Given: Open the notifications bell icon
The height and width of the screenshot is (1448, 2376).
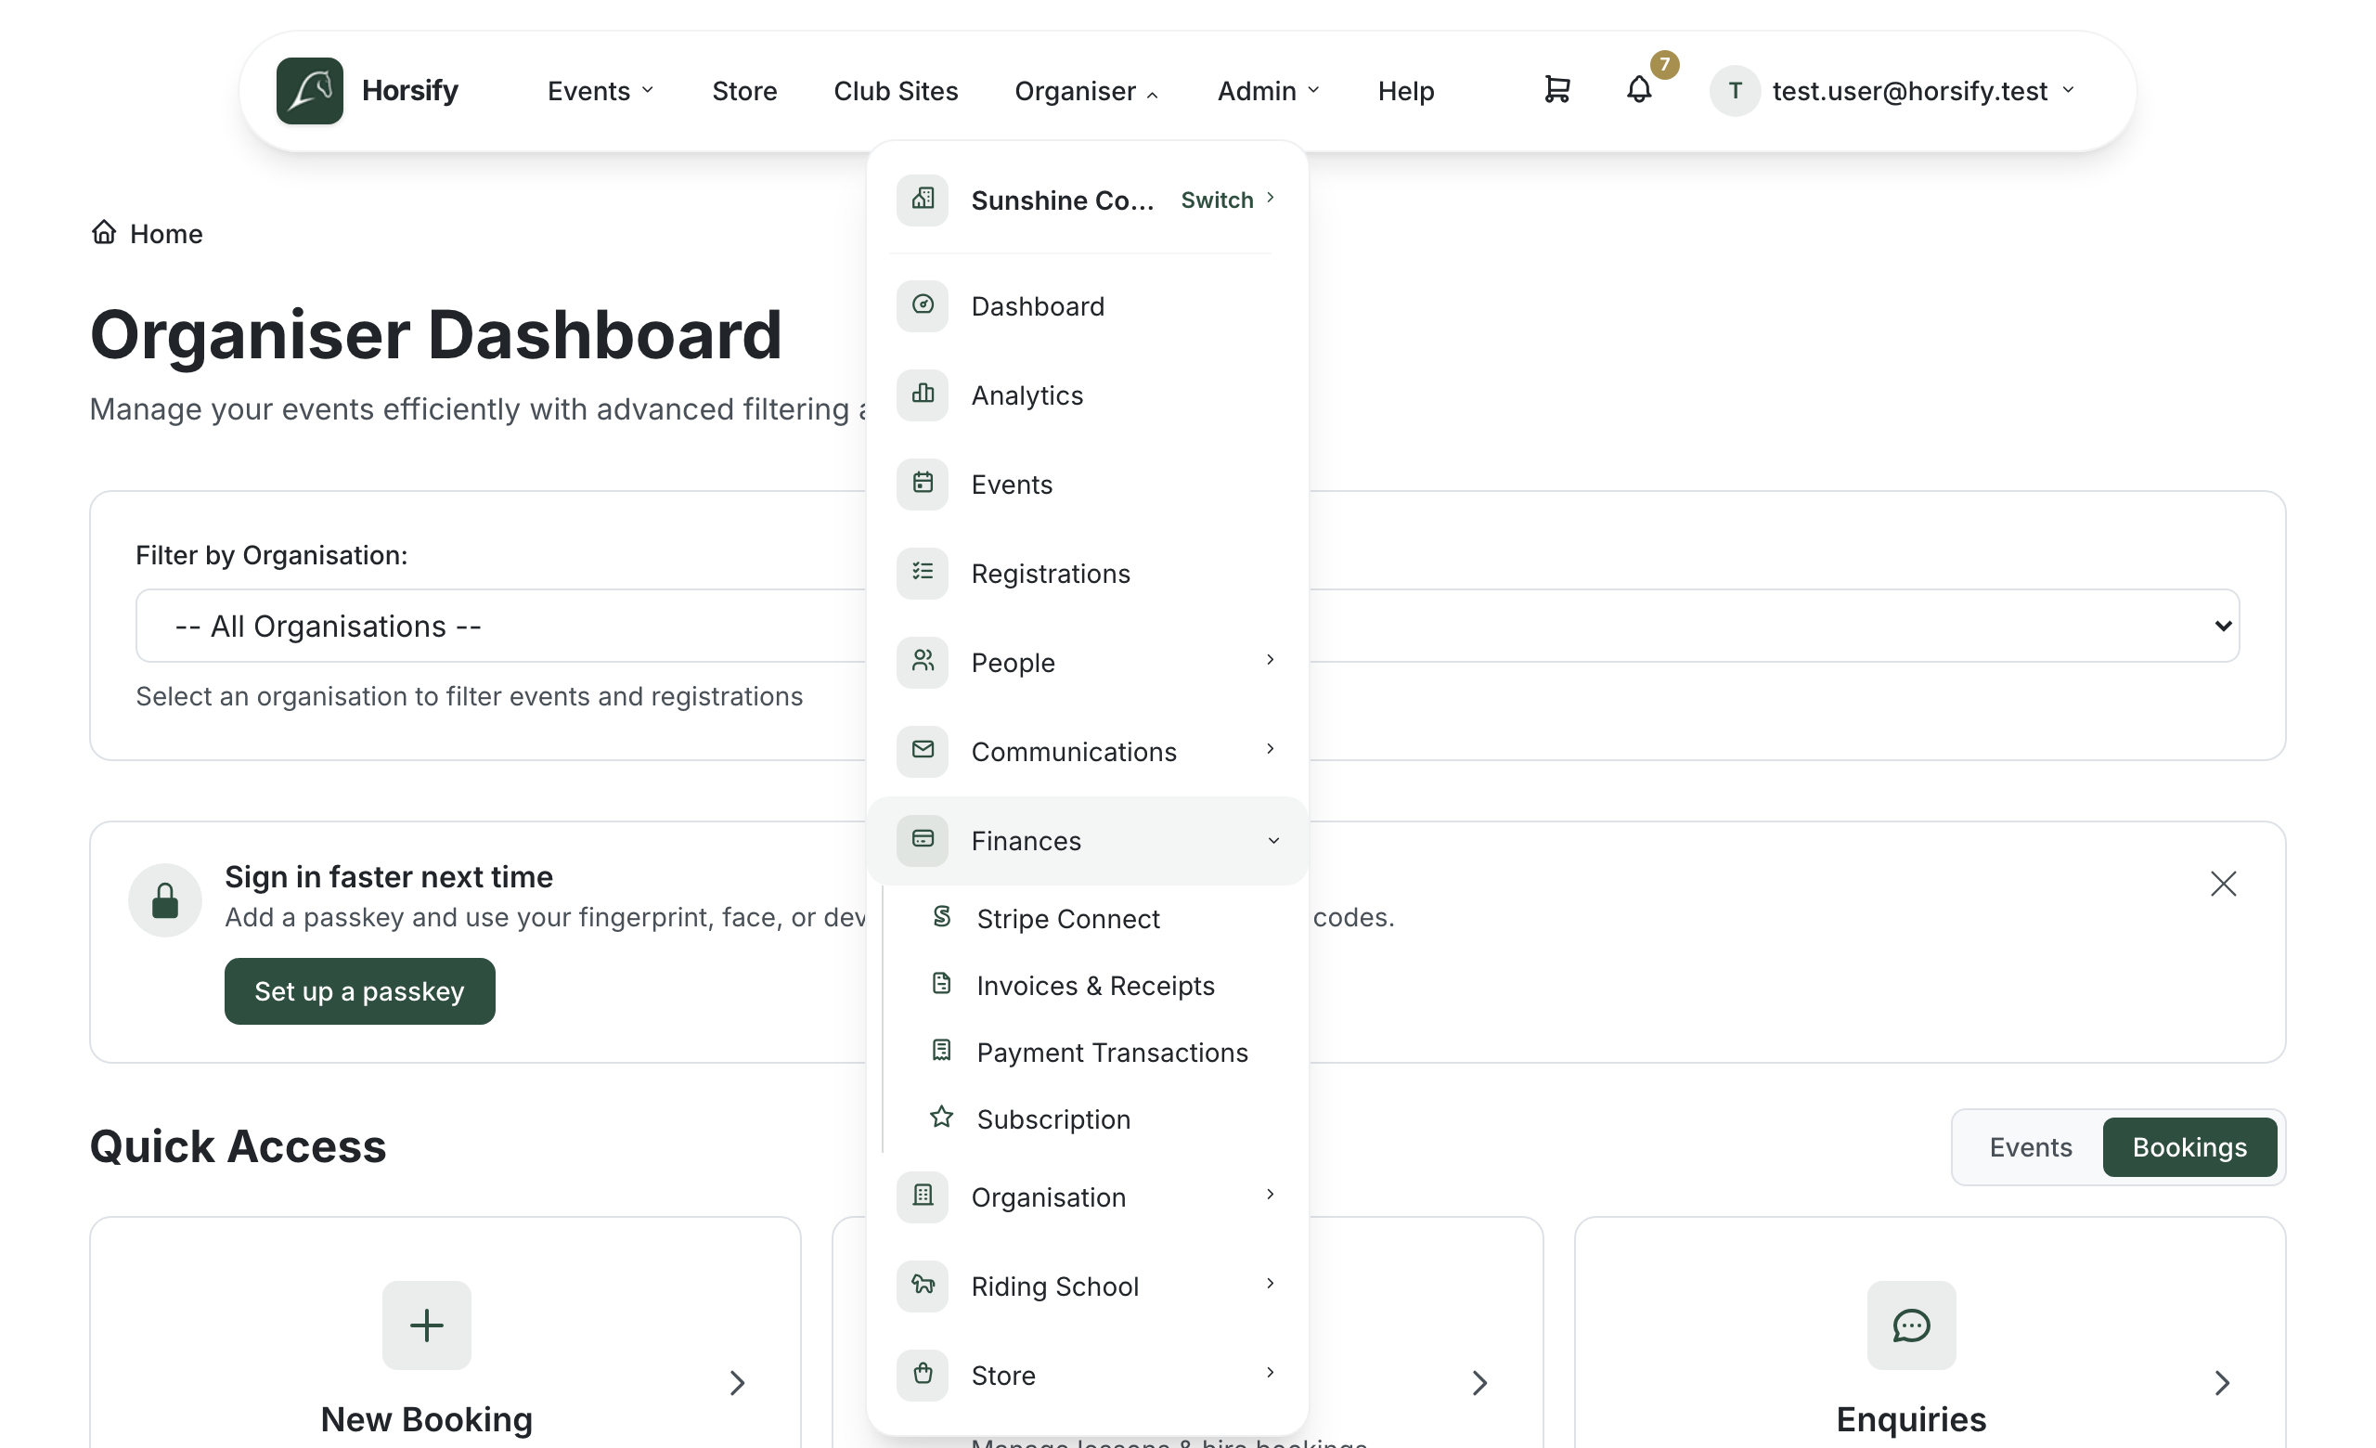Looking at the screenshot, I should [x=1638, y=90].
